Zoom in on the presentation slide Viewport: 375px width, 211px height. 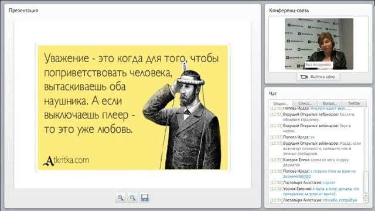[120, 198]
